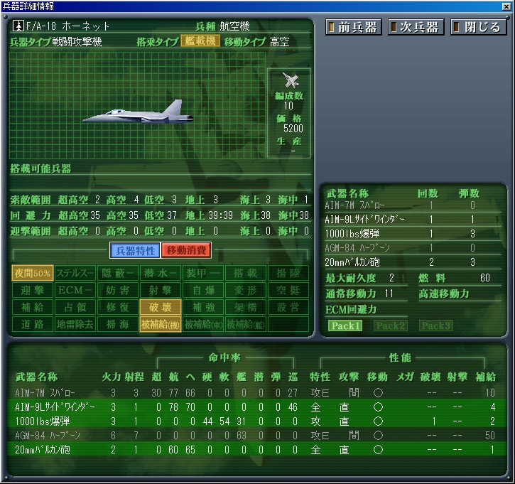Click the 前兵器 (previous weapon) button
This screenshot has width=515, height=484.
click(354, 27)
